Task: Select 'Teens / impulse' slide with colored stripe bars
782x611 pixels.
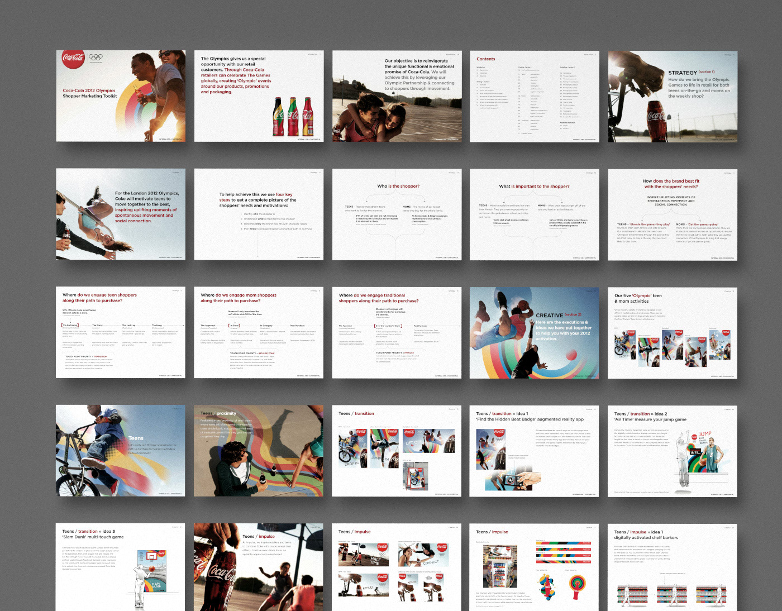Action: click(535, 567)
